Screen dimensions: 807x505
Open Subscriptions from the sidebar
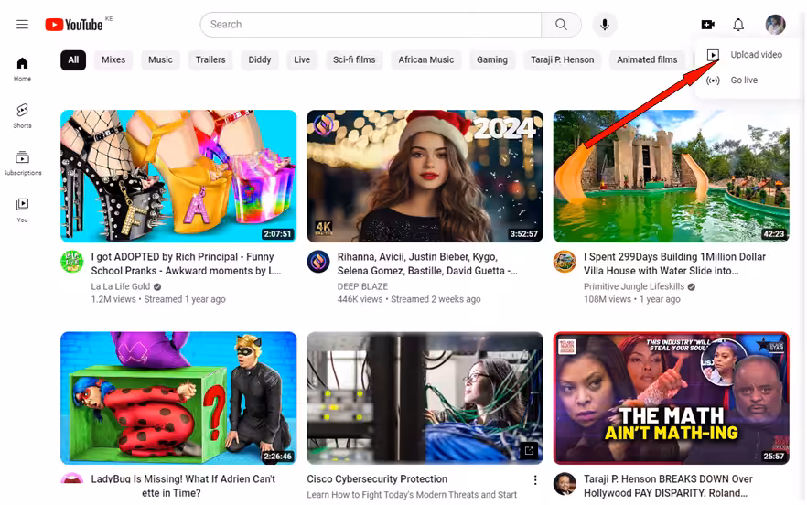coord(22,163)
